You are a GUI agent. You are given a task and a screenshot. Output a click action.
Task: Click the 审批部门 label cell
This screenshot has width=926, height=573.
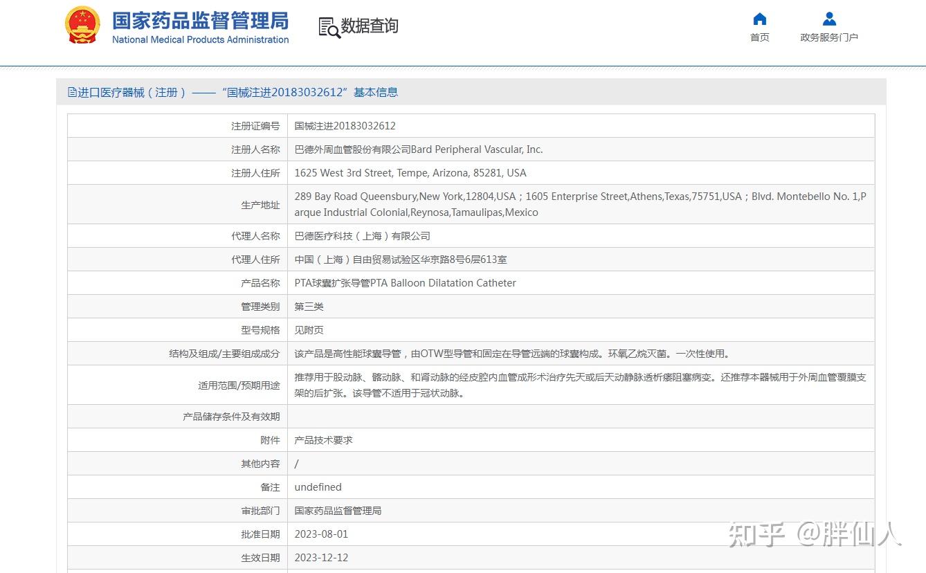(x=178, y=511)
